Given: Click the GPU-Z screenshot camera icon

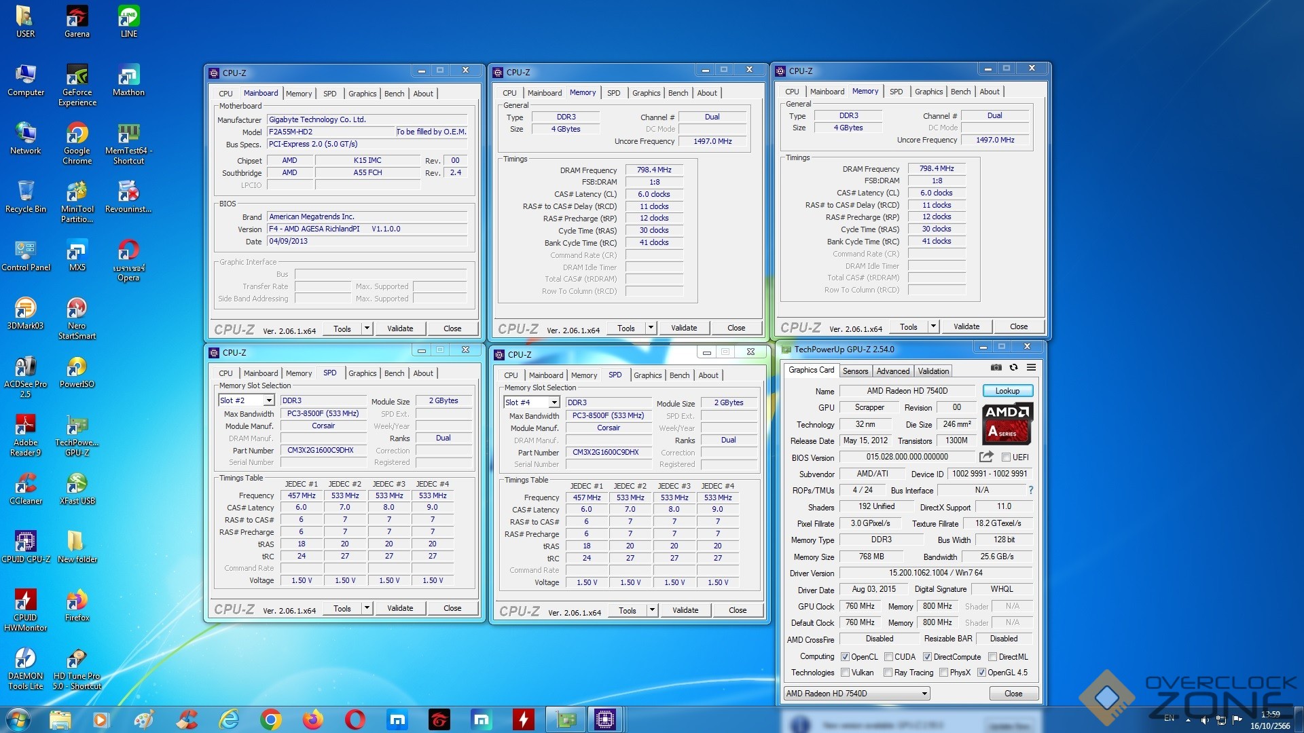Looking at the screenshot, I should pos(996,367).
